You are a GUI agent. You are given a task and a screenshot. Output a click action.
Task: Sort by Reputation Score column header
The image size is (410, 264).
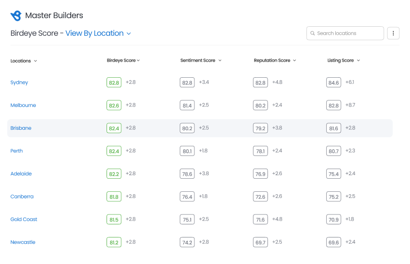[275, 61]
